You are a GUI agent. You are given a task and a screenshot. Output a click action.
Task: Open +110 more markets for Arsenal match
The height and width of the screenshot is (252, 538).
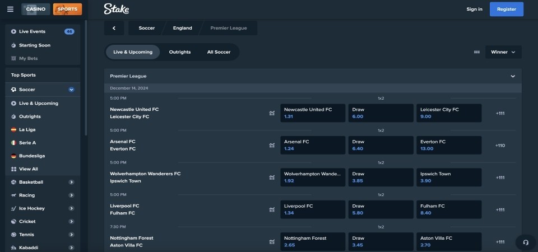(x=500, y=146)
